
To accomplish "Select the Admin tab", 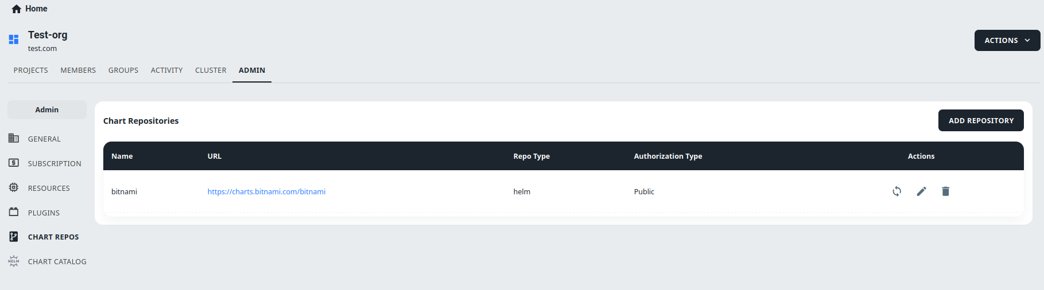I will click(x=252, y=70).
